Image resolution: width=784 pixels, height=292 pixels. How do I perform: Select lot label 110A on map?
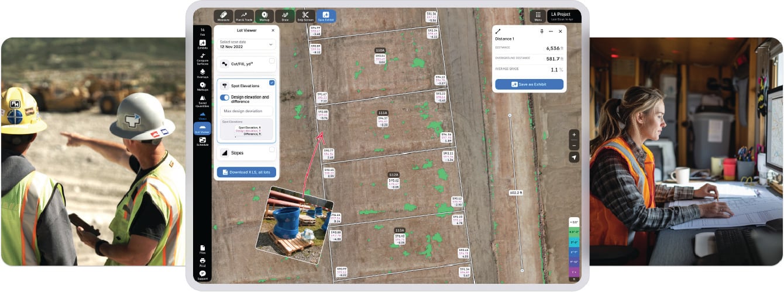point(380,50)
